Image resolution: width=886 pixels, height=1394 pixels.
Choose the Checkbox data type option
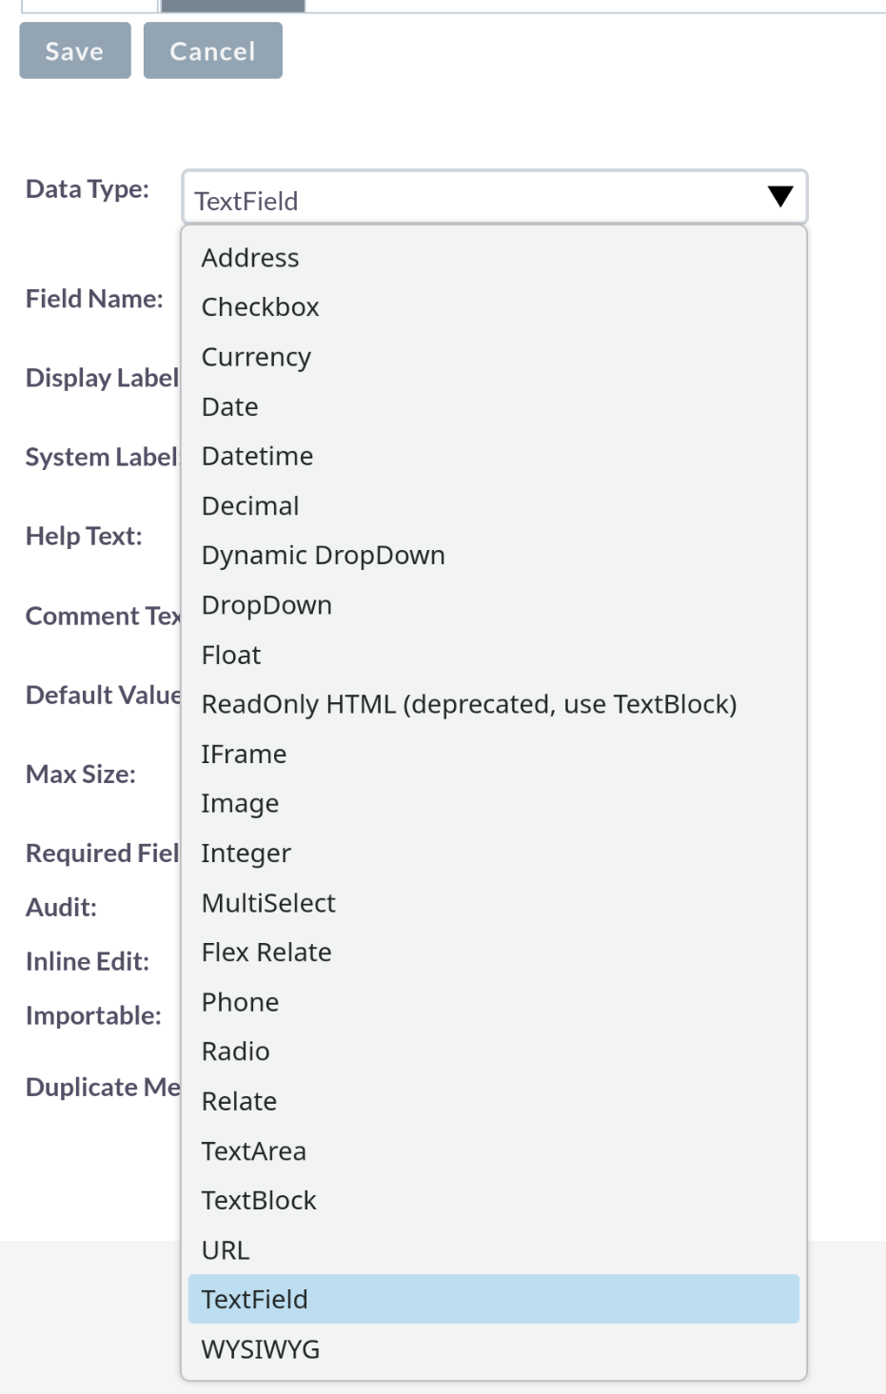[x=493, y=307]
